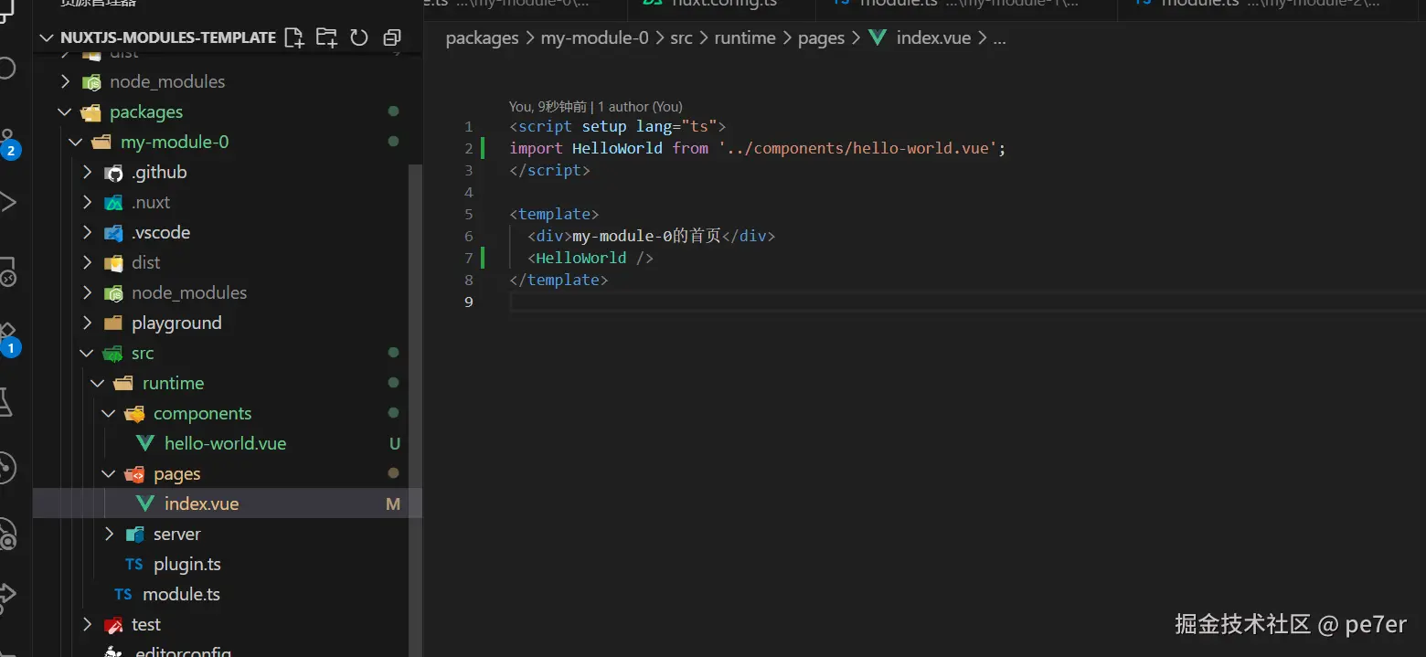Viewport: 1426px width, 657px height.
Task: Open plugin.ts file name in tree
Action: (187, 565)
